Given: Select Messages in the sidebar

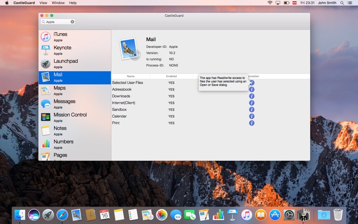Looking at the screenshot, I should coord(75,104).
